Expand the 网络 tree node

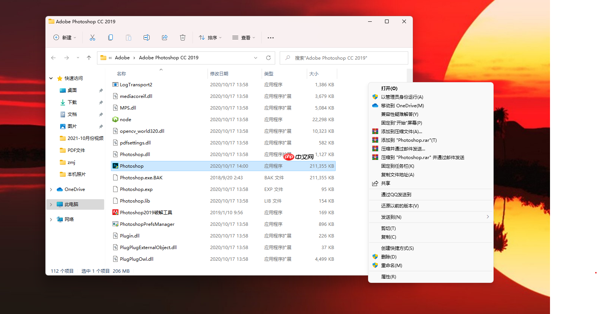coord(51,219)
